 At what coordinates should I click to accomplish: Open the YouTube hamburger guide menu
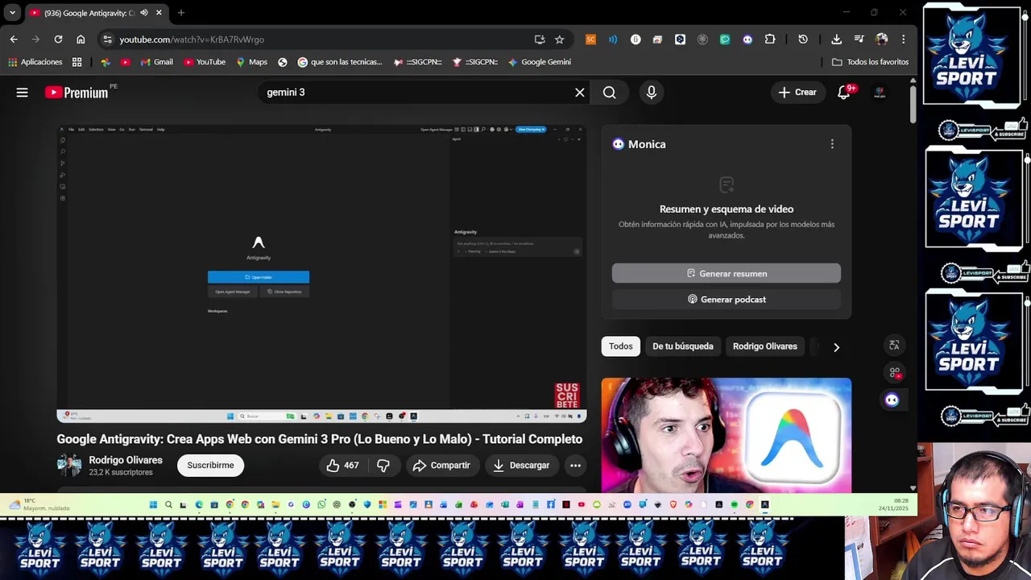click(x=22, y=93)
